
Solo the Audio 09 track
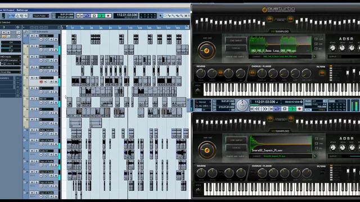click(36, 36)
